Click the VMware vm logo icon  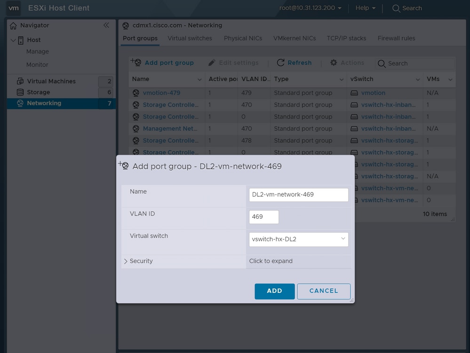14,8
